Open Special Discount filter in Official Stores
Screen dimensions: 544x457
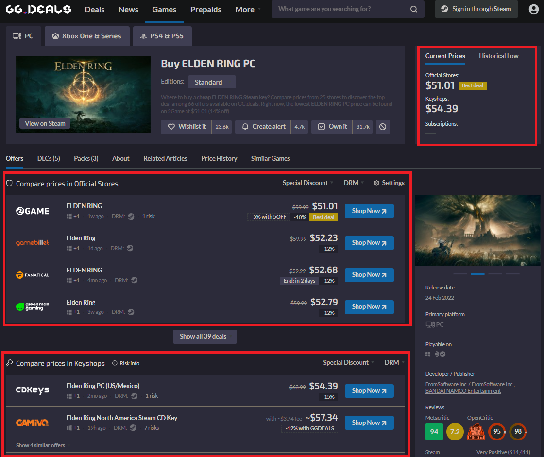[x=308, y=183]
